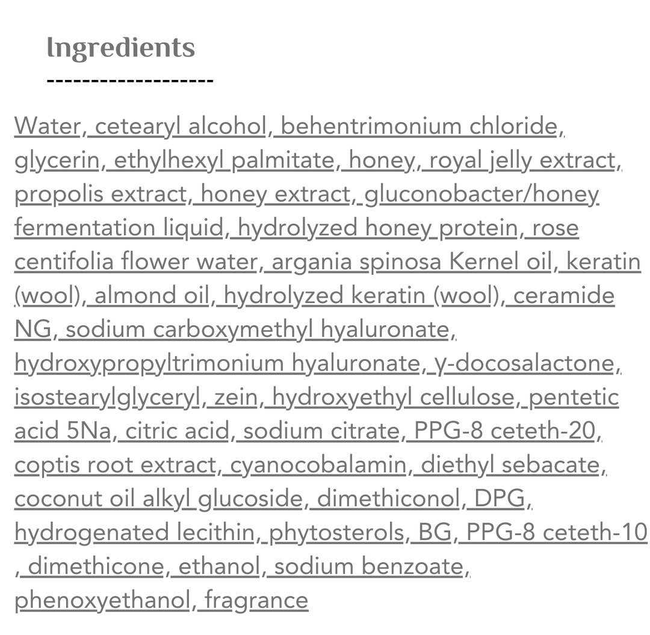Click the propolis extract link
The image size is (650, 635).
click(x=101, y=194)
